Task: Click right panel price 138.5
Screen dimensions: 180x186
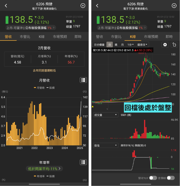Action: (x=112, y=19)
